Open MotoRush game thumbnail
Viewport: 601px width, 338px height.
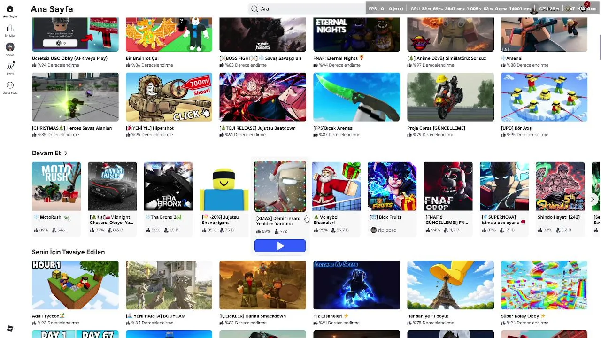(56, 186)
